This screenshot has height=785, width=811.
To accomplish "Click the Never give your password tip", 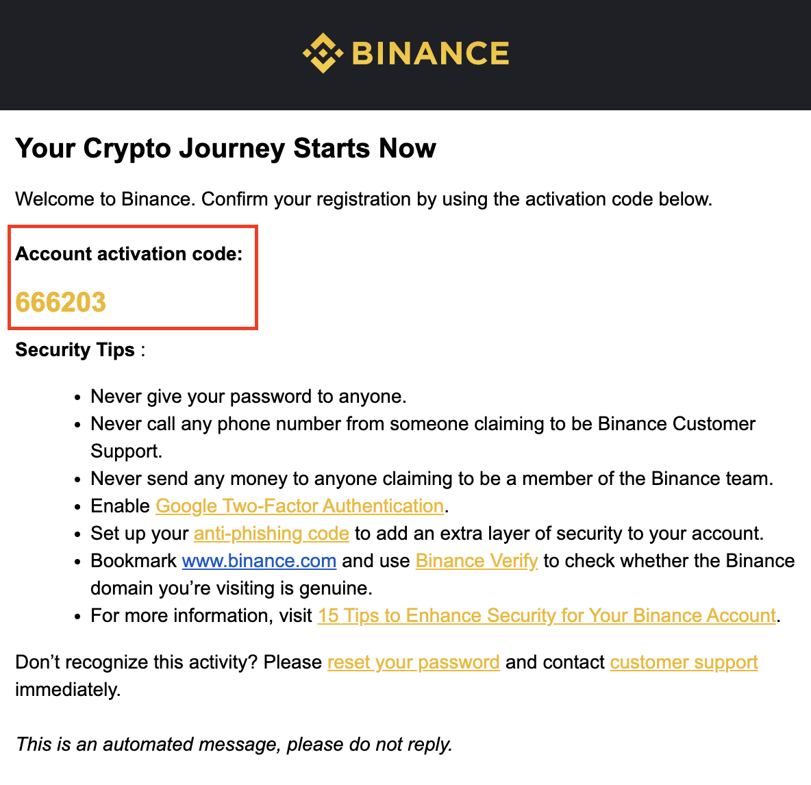I will click(x=248, y=396).
